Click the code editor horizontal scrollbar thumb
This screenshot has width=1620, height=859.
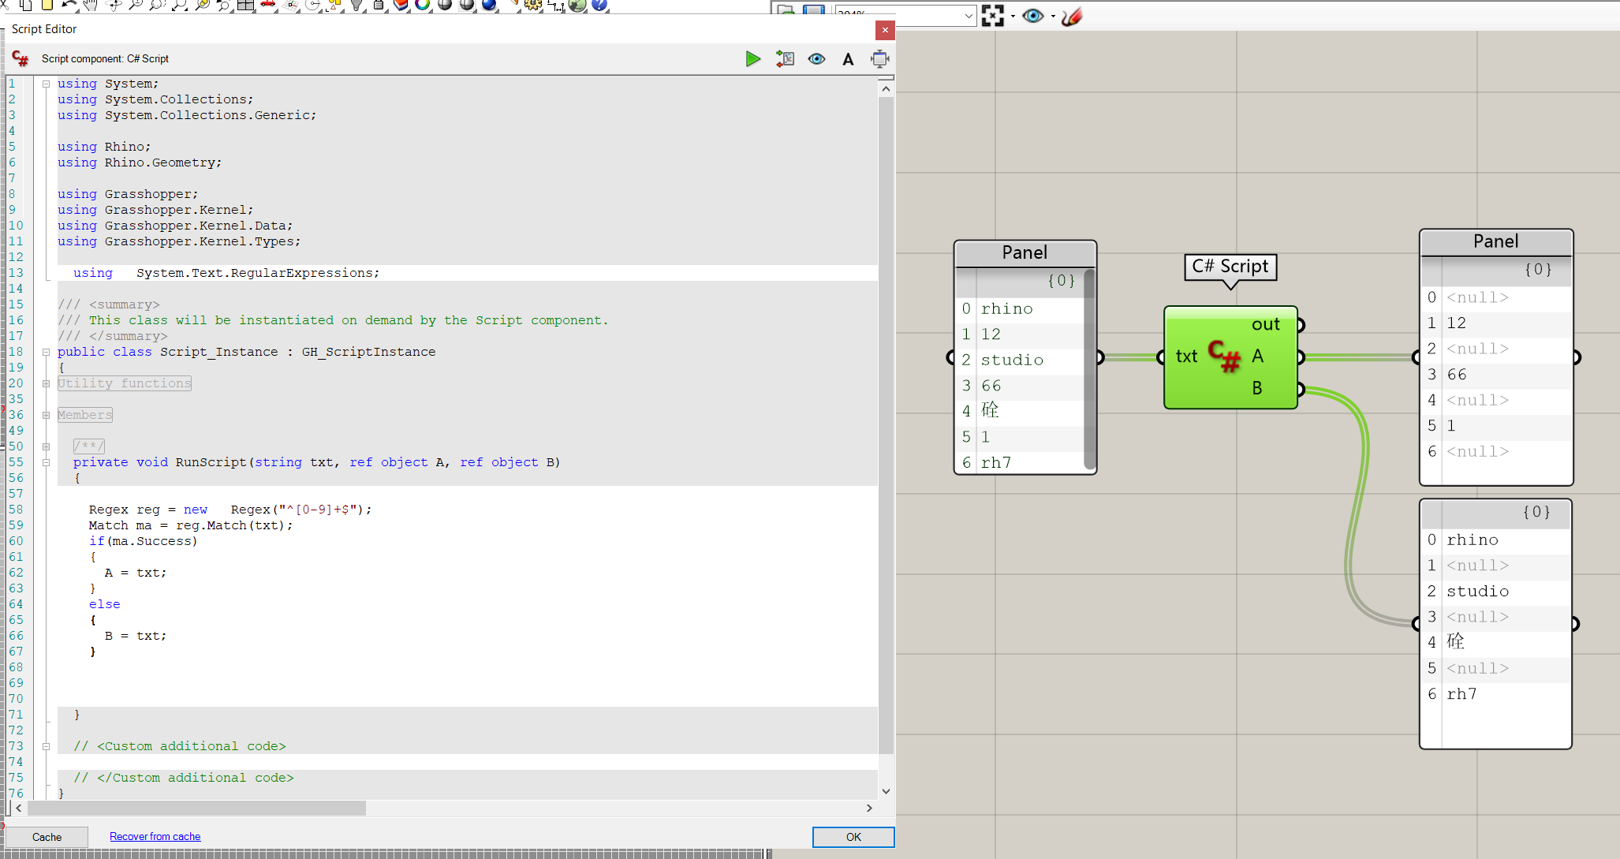click(x=197, y=809)
